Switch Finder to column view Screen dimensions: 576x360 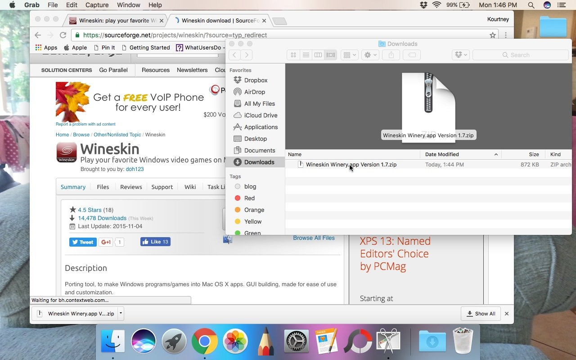pyautogui.click(x=318, y=55)
